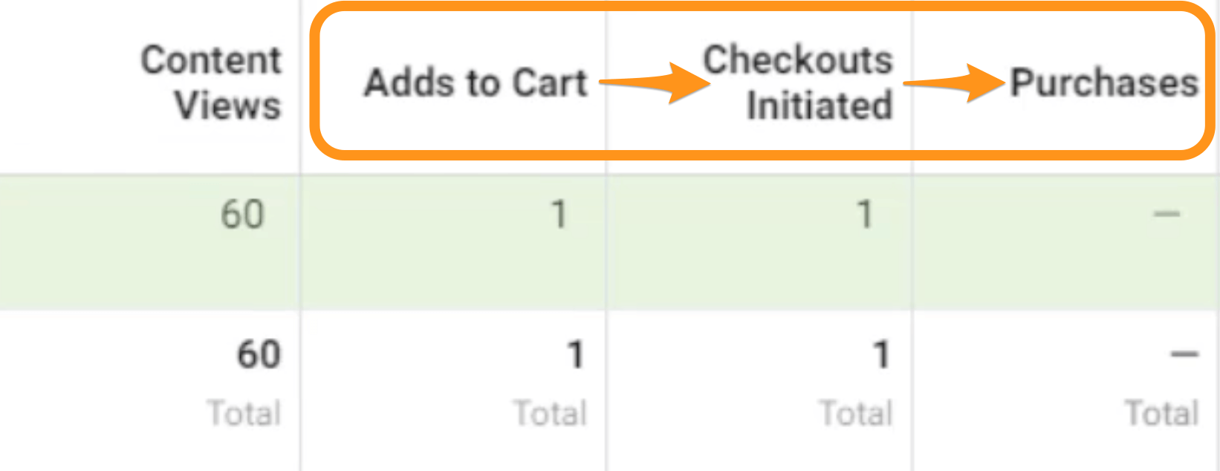Click the arrow from Adds to Cart to Checkouts
Screen dimensions: 1220x471
pyautogui.click(x=654, y=82)
